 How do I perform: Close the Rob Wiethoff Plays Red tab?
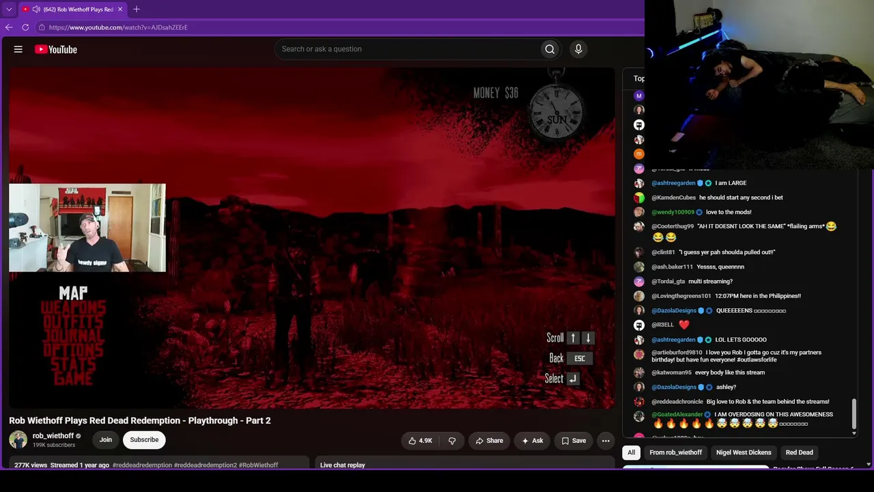click(x=120, y=10)
